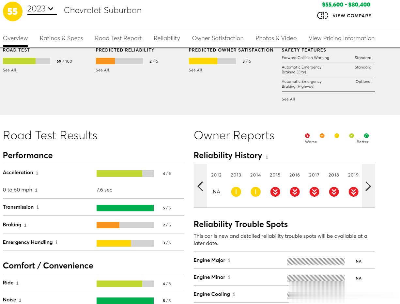Click the Predicted Reliability 2/5 bar

pyautogui.click(x=119, y=61)
